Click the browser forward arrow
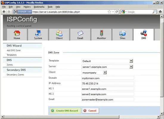Viewport: 164px width, 119px height. point(9,12)
